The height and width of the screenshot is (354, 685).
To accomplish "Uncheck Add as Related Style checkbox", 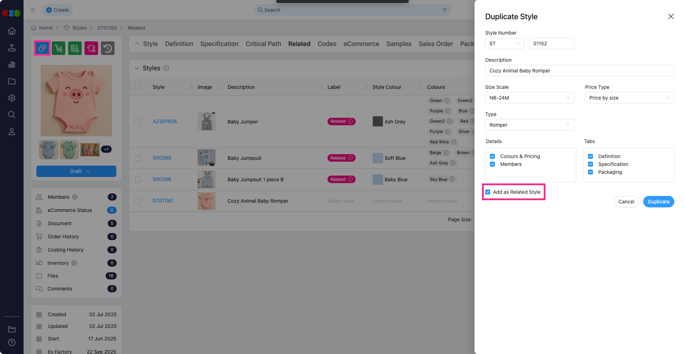I will 488,192.
